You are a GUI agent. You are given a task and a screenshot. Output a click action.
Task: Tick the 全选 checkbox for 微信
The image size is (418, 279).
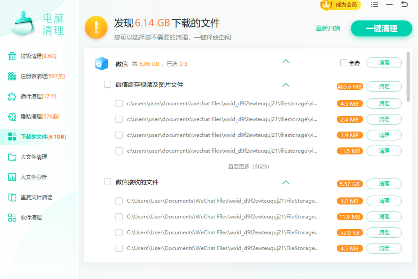point(344,63)
